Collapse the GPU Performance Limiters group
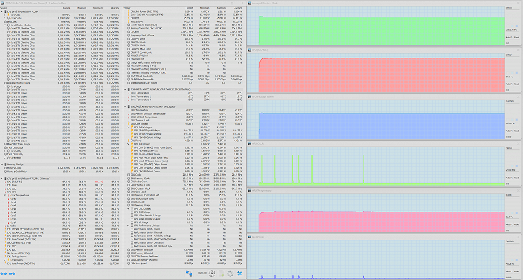Viewport: 523px width, 280px height. pos(129,226)
